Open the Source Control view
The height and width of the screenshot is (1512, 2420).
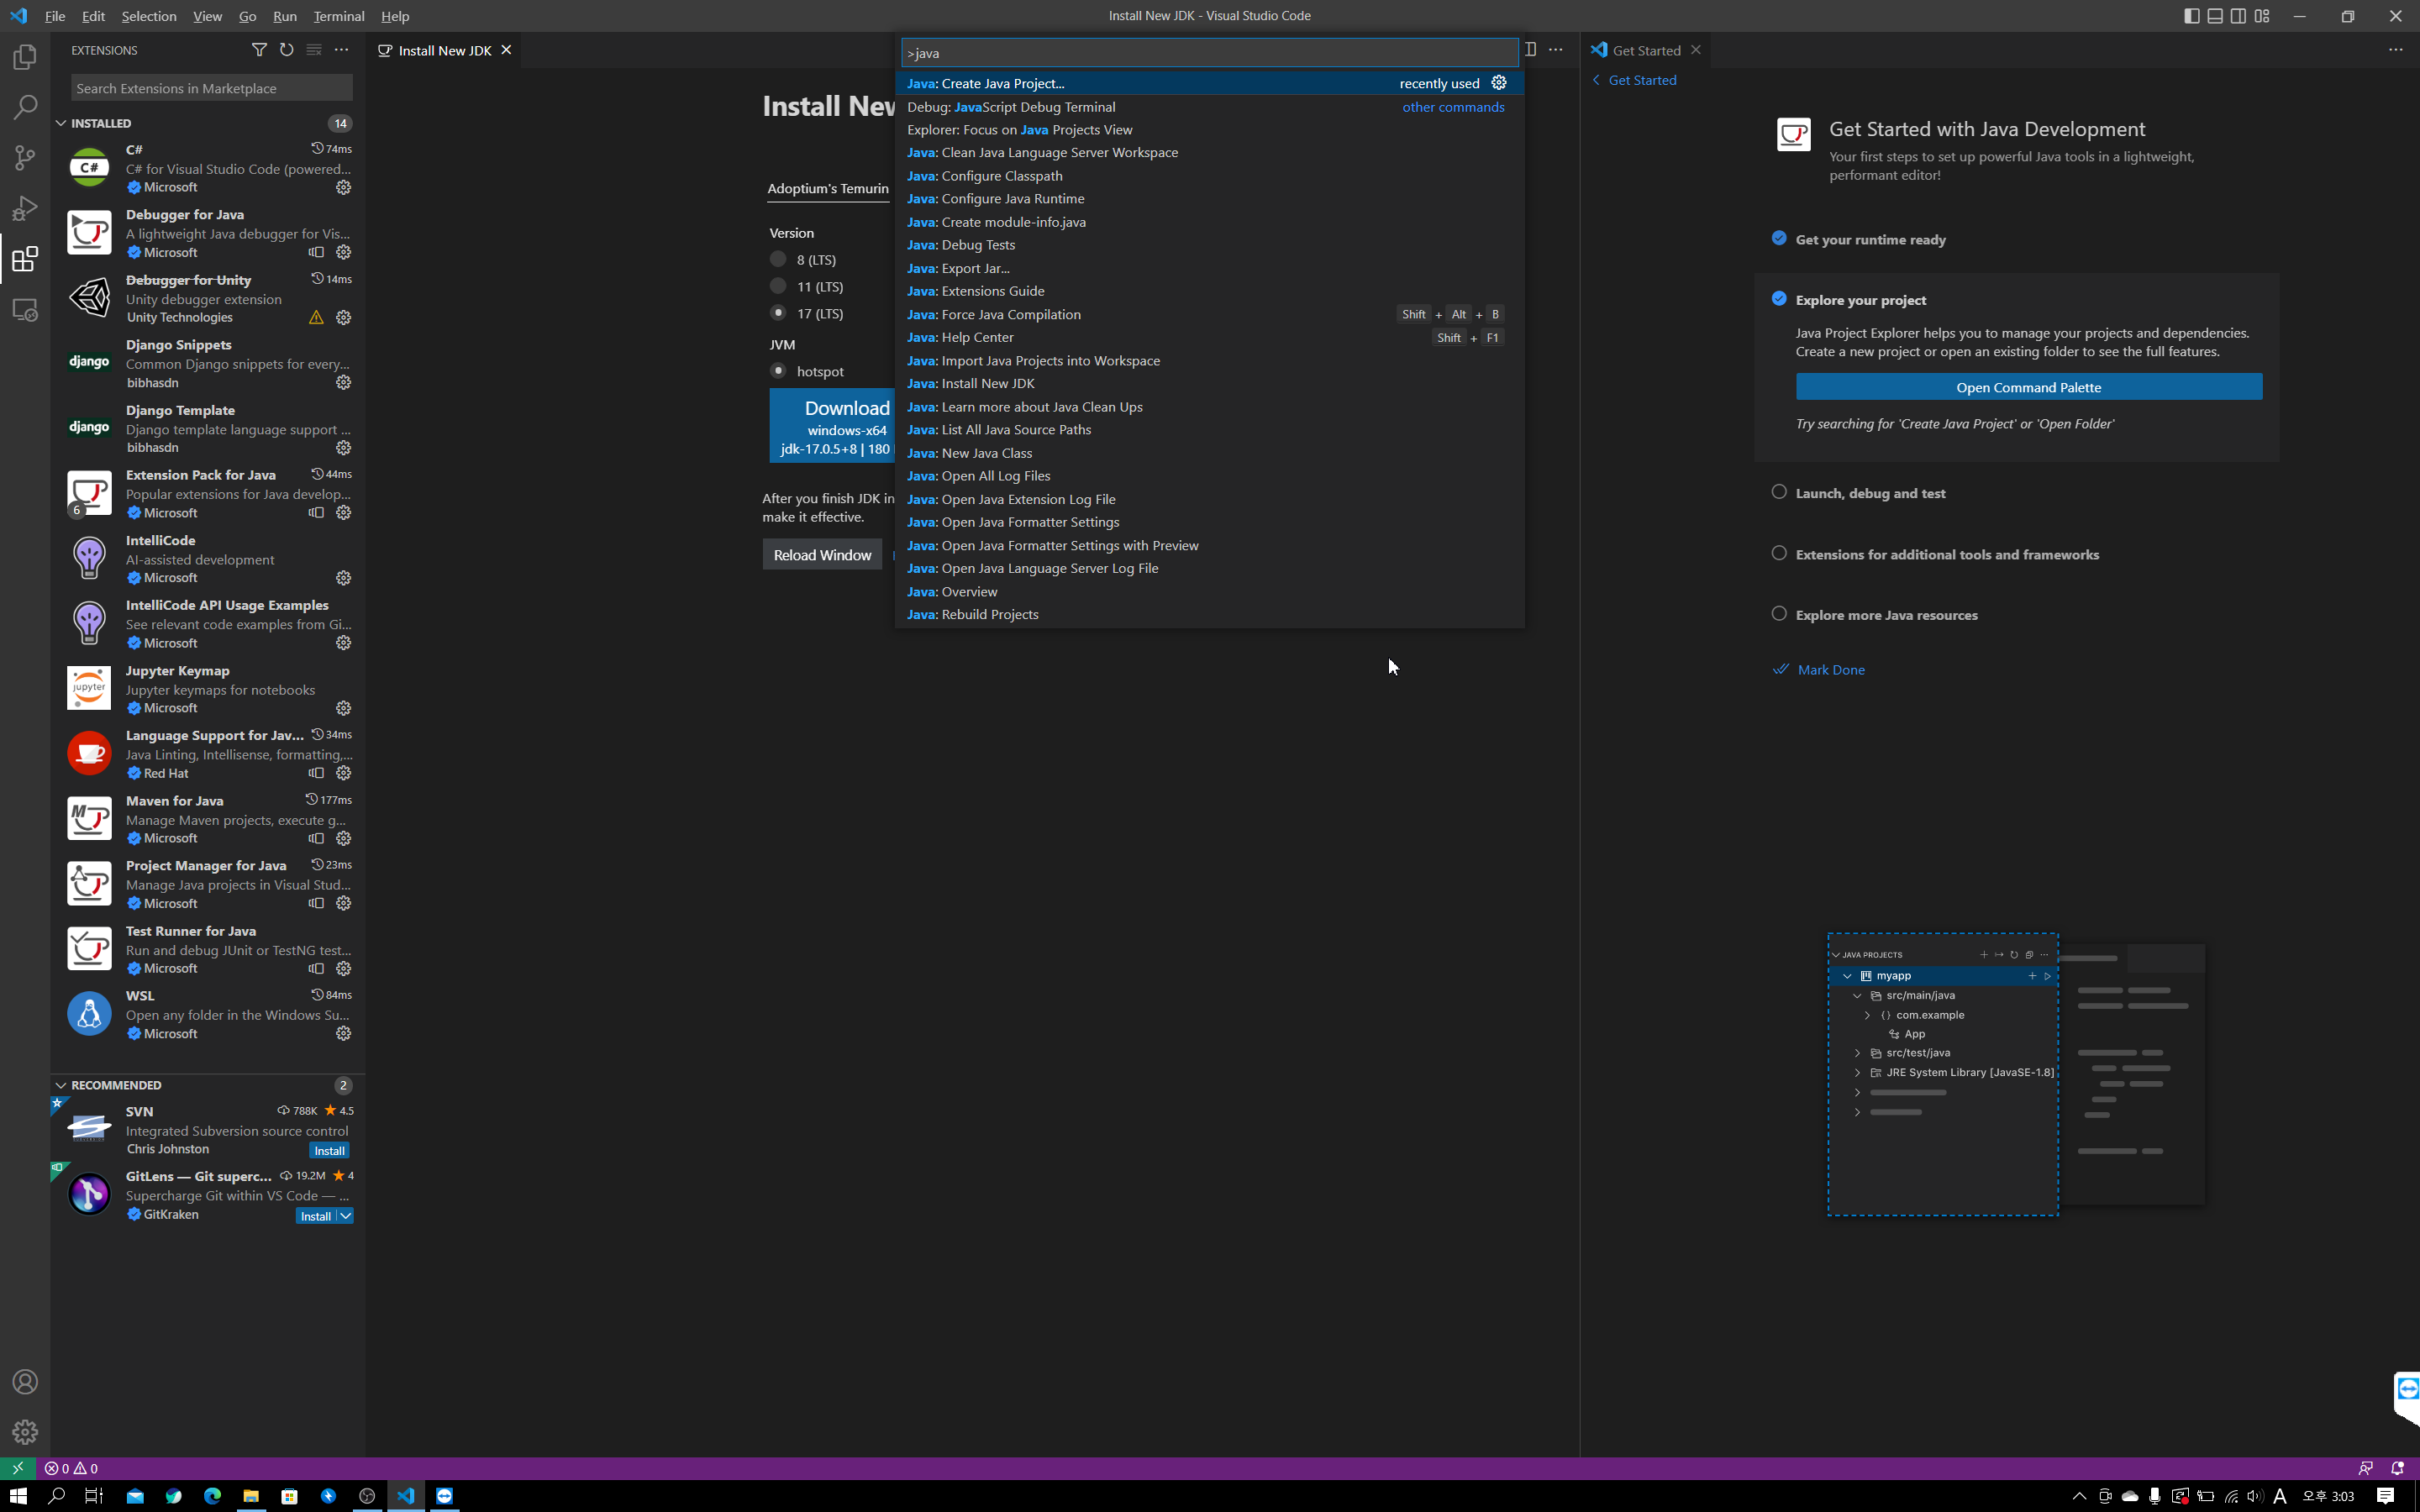click(25, 158)
